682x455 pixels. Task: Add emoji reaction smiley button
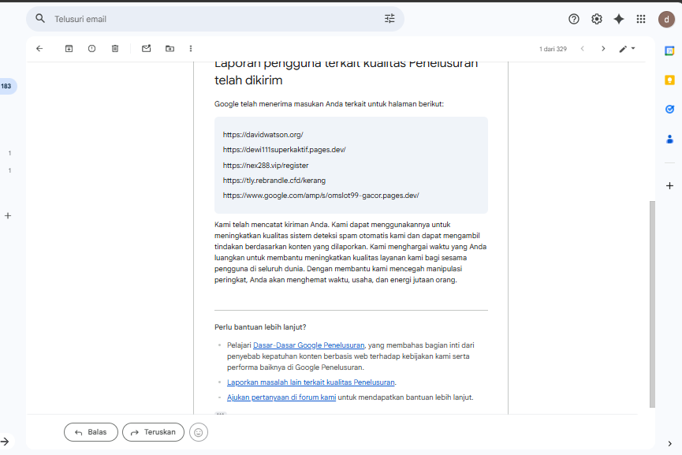click(199, 432)
